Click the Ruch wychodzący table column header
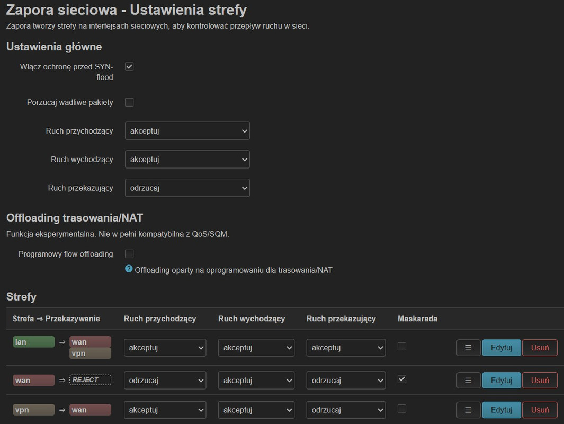The image size is (564, 424). pos(252,319)
